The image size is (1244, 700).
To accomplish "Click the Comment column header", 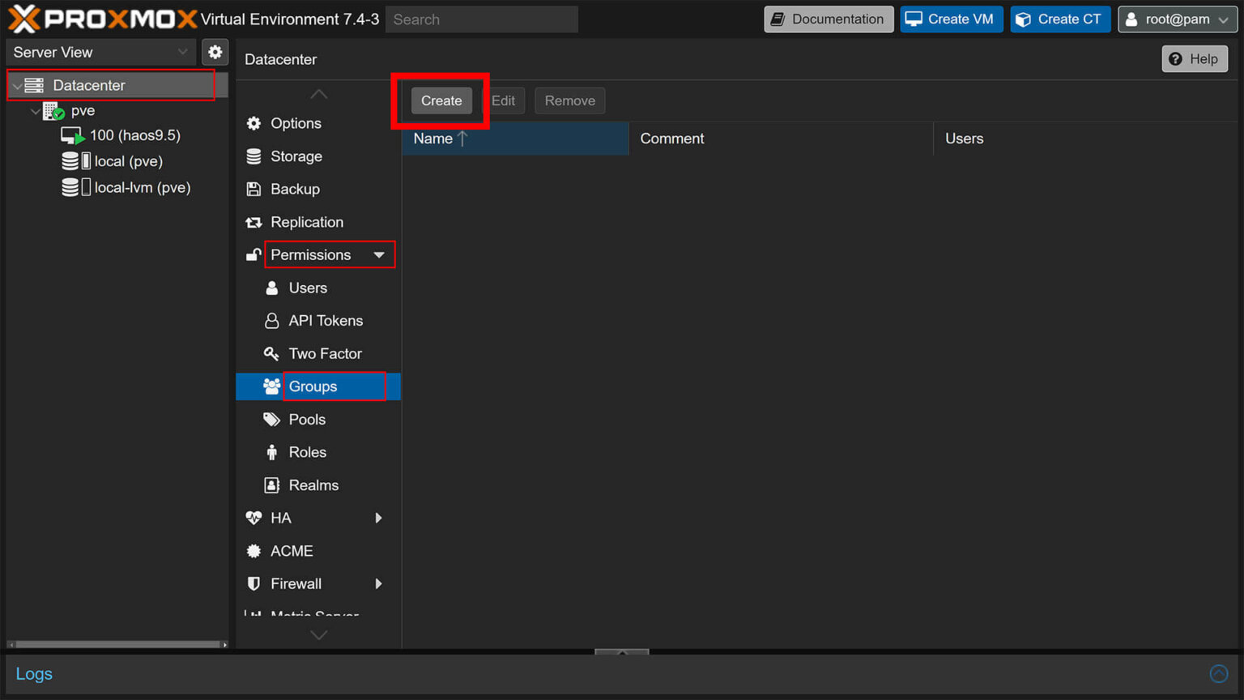I will coord(781,139).
